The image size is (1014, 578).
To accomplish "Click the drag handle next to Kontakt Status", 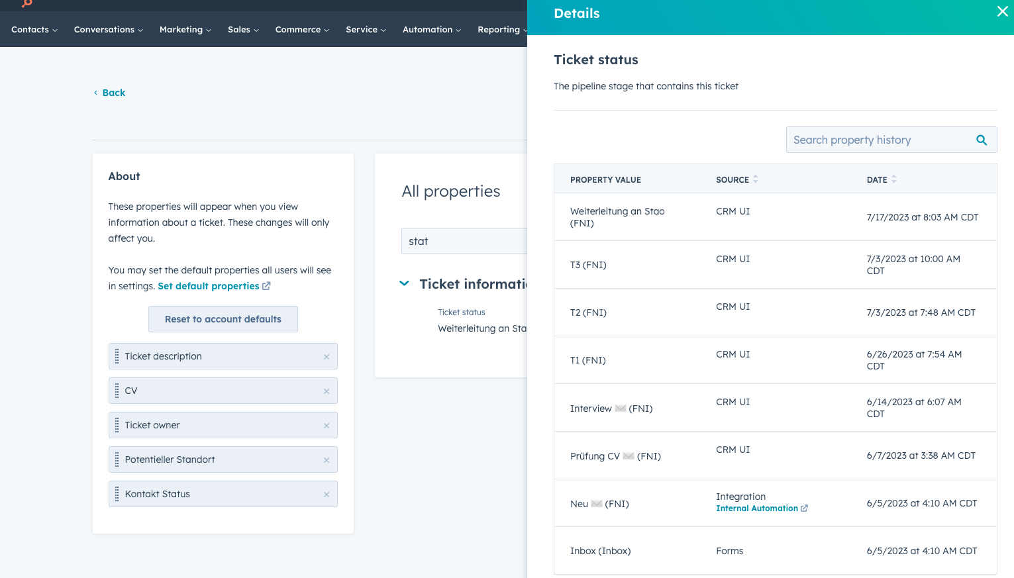I will pyautogui.click(x=117, y=494).
